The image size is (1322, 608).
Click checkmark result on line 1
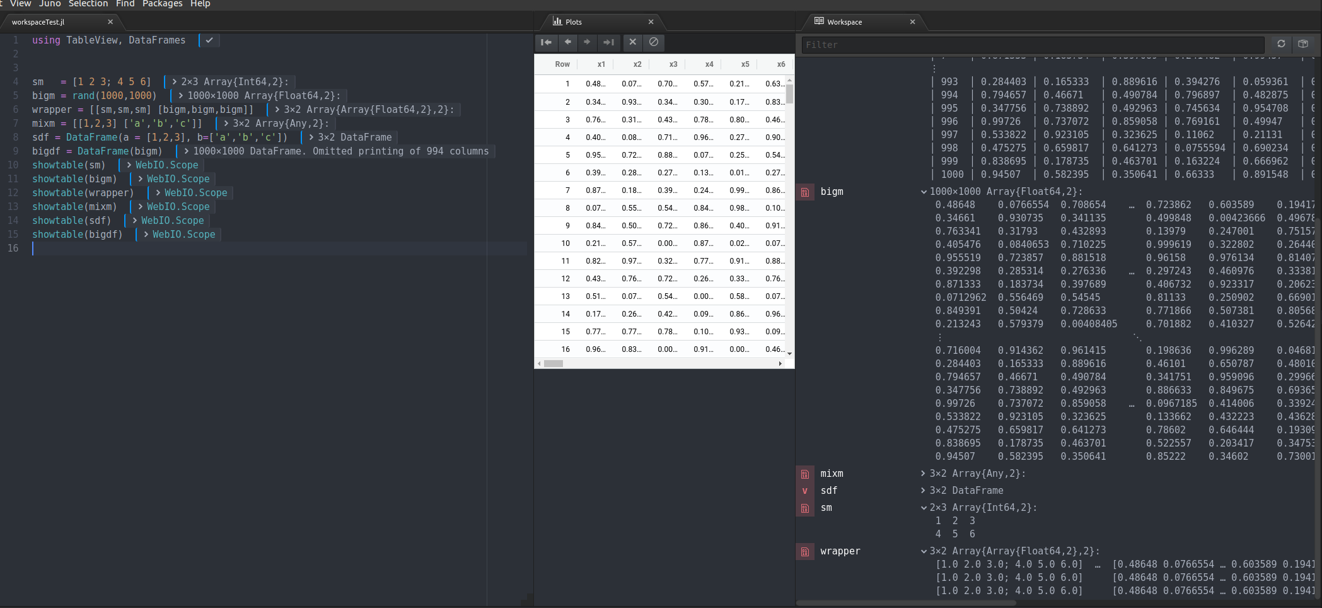tap(209, 40)
